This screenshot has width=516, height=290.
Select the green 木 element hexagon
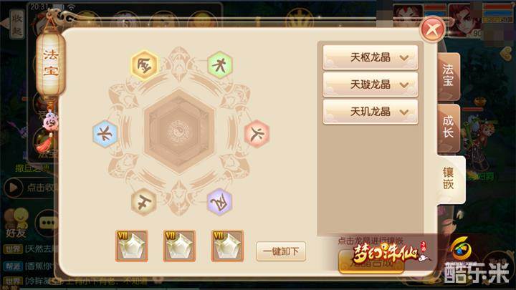click(220, 64)
